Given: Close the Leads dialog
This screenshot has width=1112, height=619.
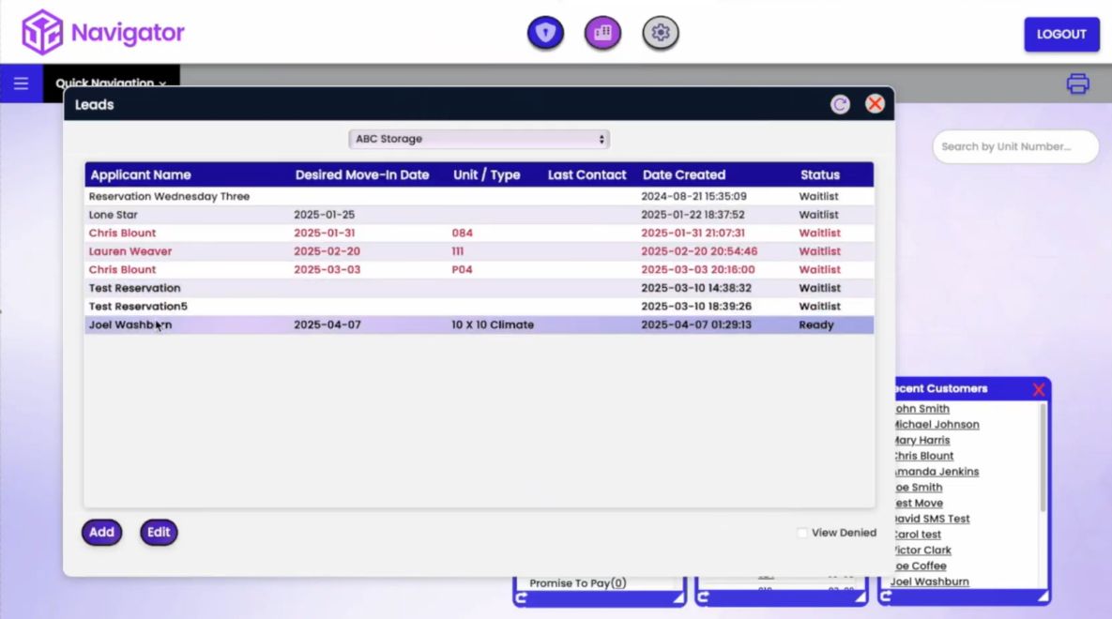Looking at the screenshot, I should click(876, 104).
